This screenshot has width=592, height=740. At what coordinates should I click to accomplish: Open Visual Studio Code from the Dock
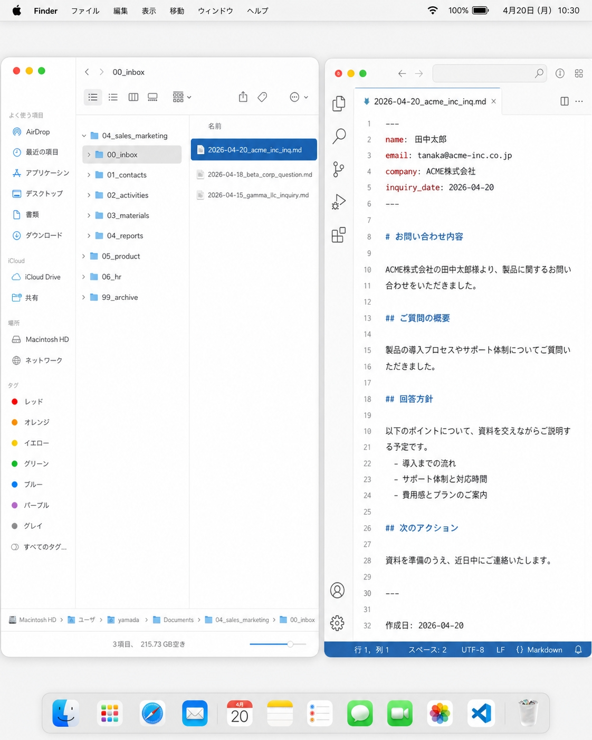click(481, 713)
